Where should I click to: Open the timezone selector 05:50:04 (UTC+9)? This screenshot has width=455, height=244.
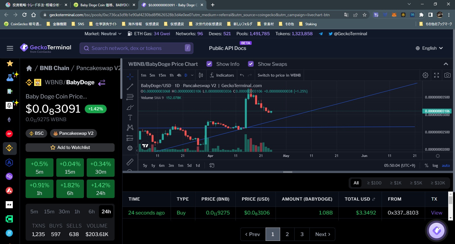(400, 165)
